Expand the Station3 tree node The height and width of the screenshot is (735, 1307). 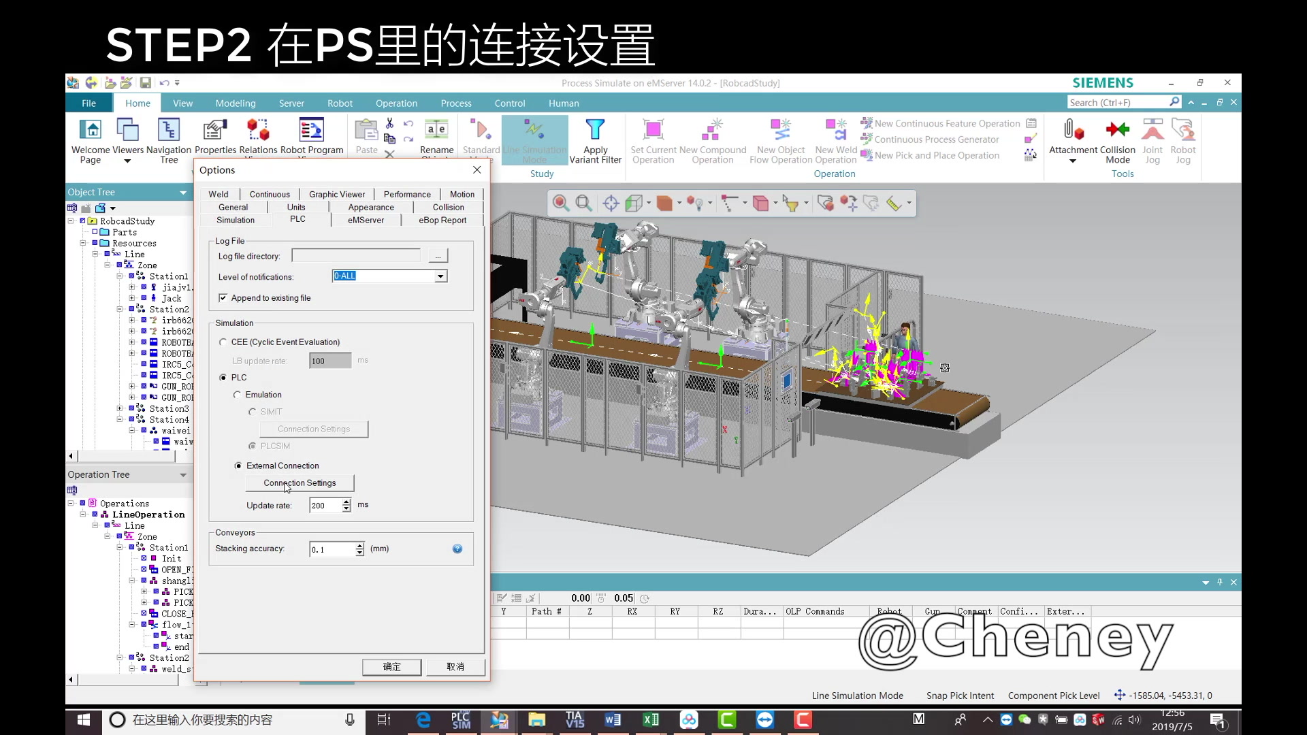pyautogui.click(x=120, y=409)
